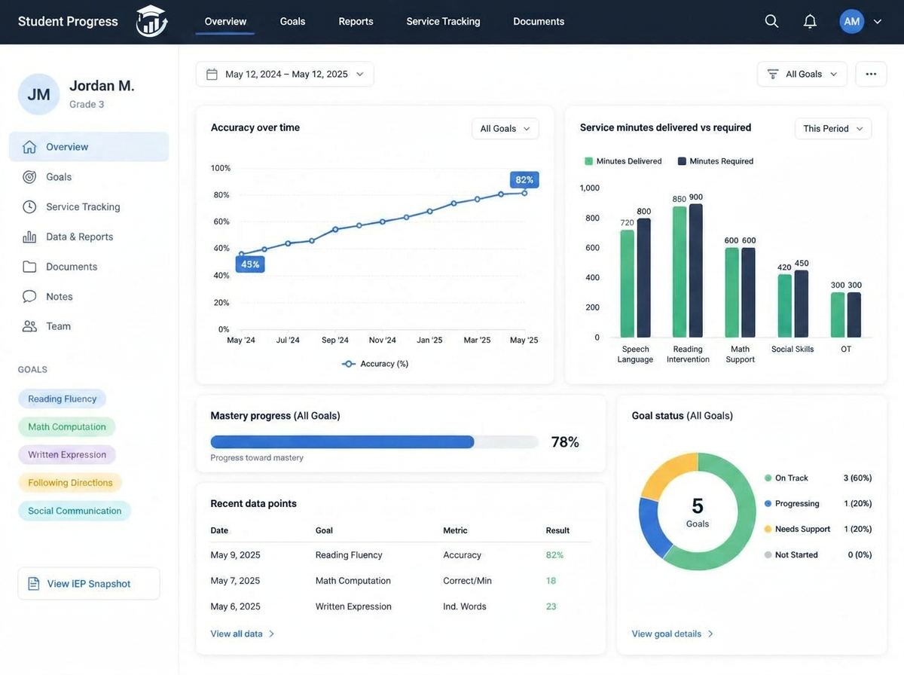Toggle the Minutes Delivered legend swatch
This screenshot has width=904, height=675.
tap(589, 161)
